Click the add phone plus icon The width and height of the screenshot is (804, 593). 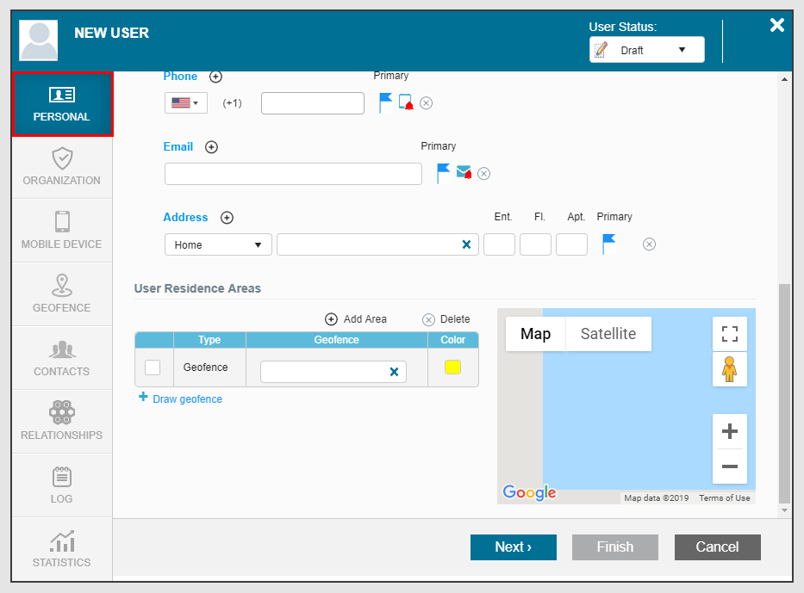(215, 77)
